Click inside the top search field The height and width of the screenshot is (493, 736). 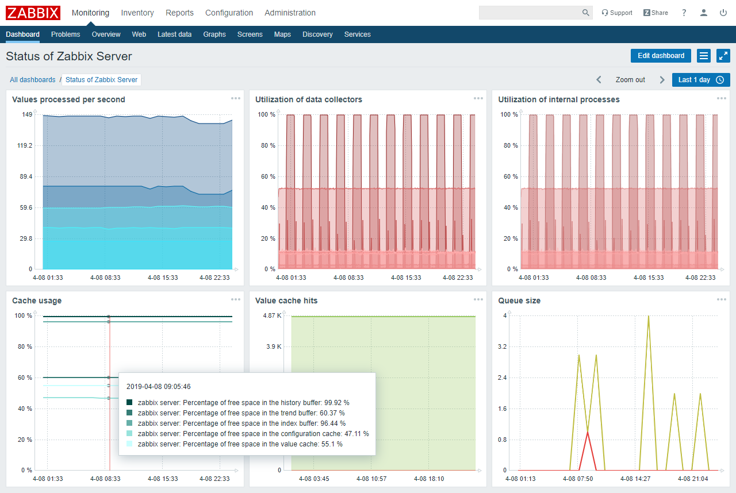point(529,13)
